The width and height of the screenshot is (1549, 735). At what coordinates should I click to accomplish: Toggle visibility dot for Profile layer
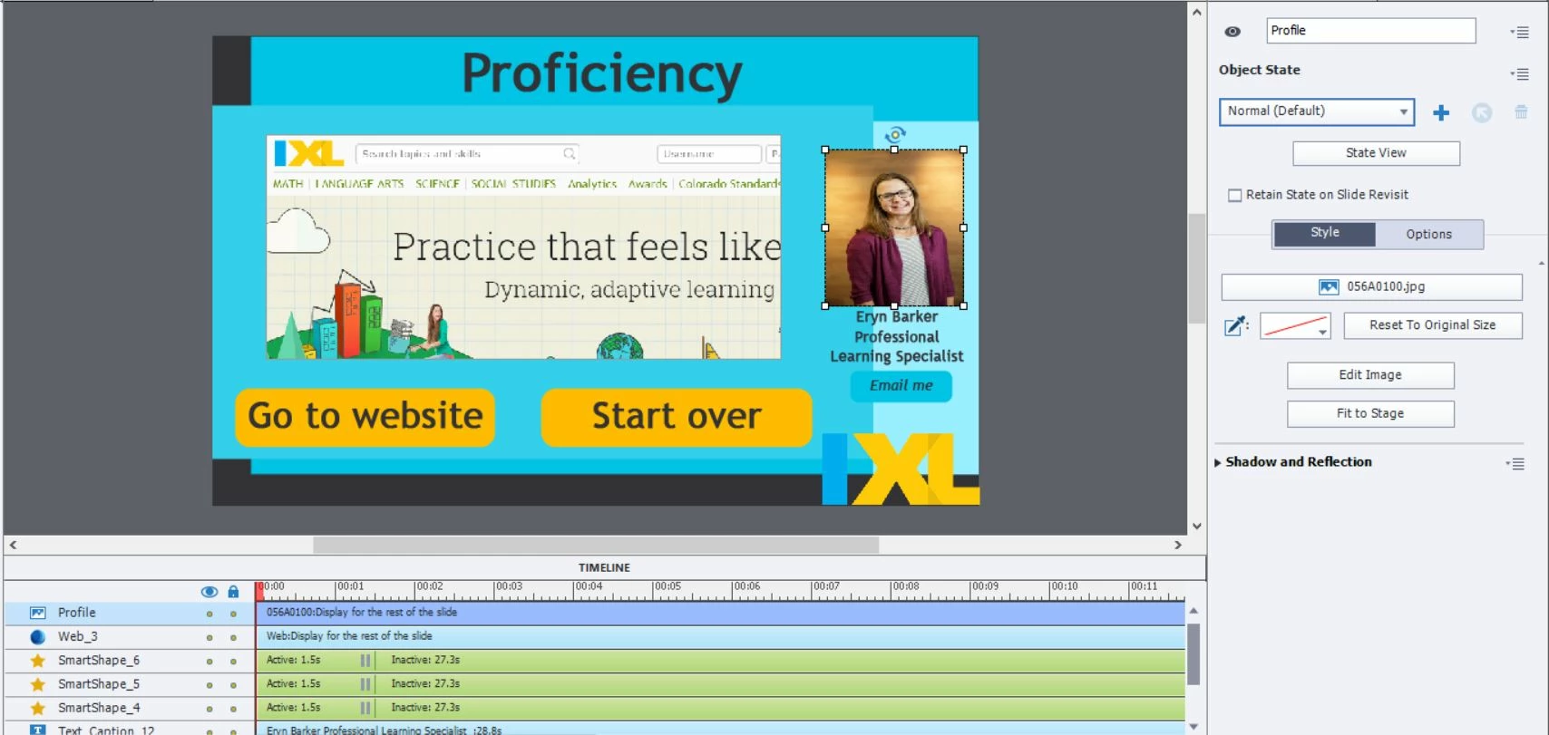(x=209, y=614)
